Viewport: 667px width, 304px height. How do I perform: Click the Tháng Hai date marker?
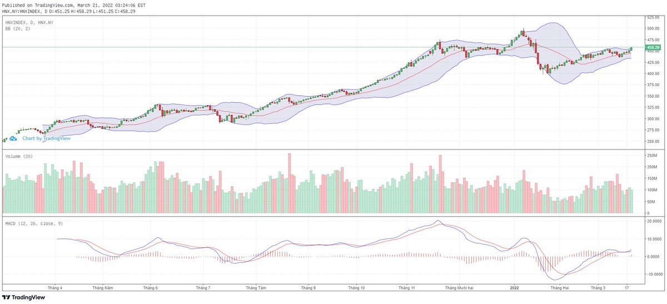(559, 288)
